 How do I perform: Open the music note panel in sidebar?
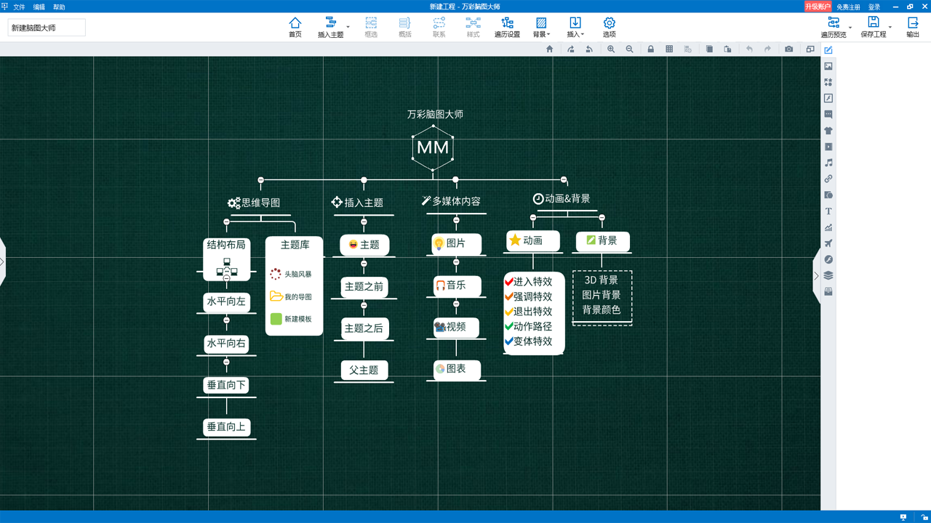point(828,163)
